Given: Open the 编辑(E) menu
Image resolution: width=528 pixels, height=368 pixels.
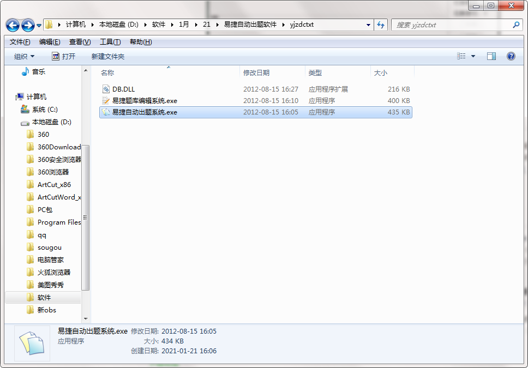Looking at the screenshot, I should tap(50, 42).
